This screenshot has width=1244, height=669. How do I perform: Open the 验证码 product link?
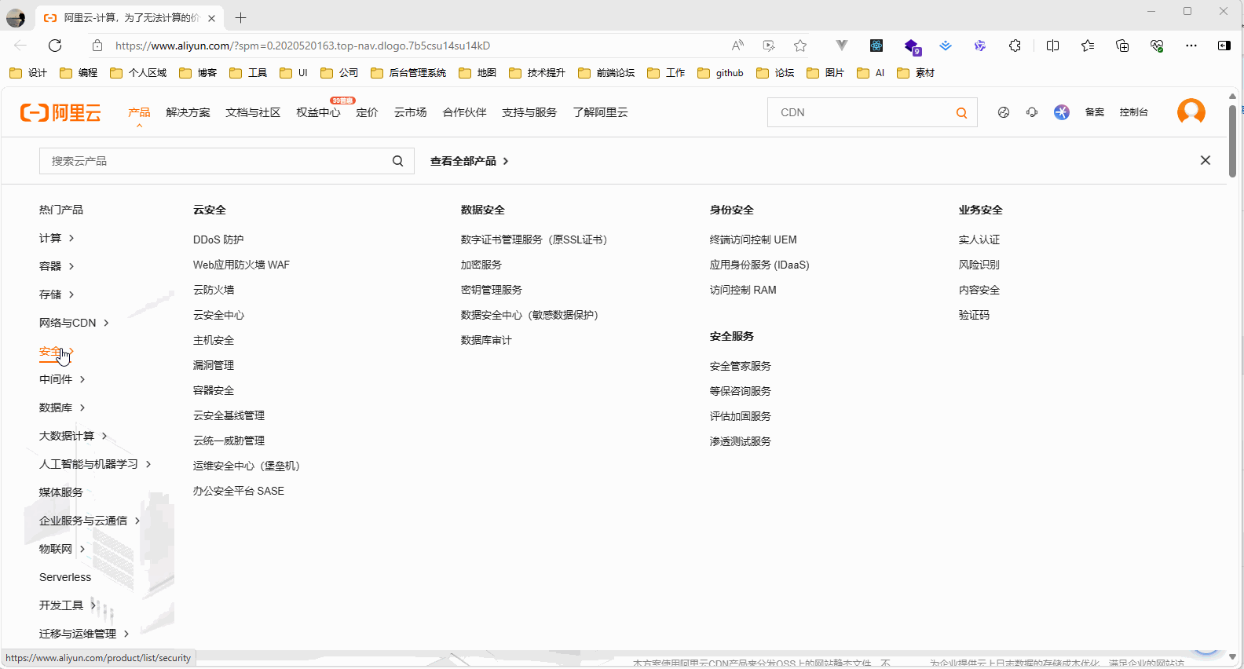[974, 315]
